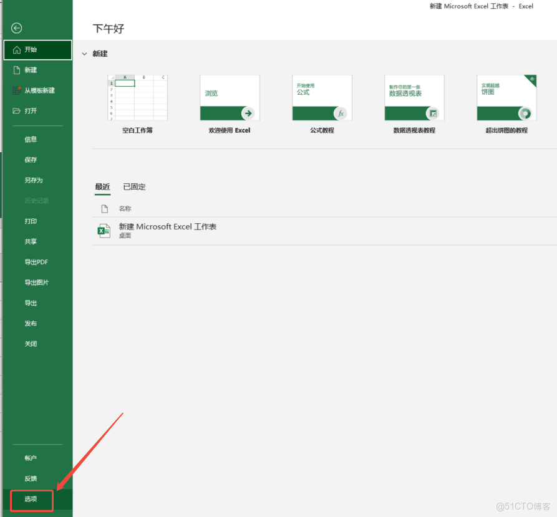
Task: Click the file type icon in list header
Action: 104,209
